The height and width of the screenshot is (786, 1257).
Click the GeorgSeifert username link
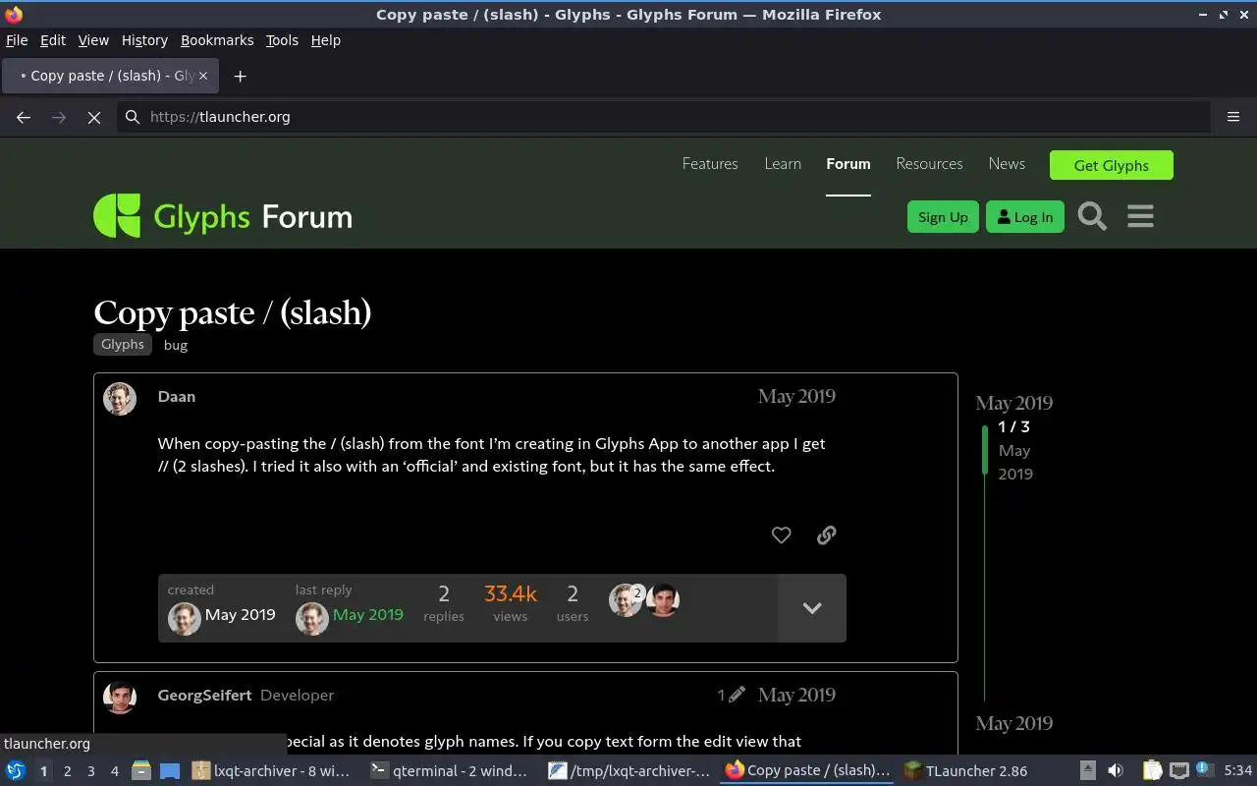tap(204, 696)
